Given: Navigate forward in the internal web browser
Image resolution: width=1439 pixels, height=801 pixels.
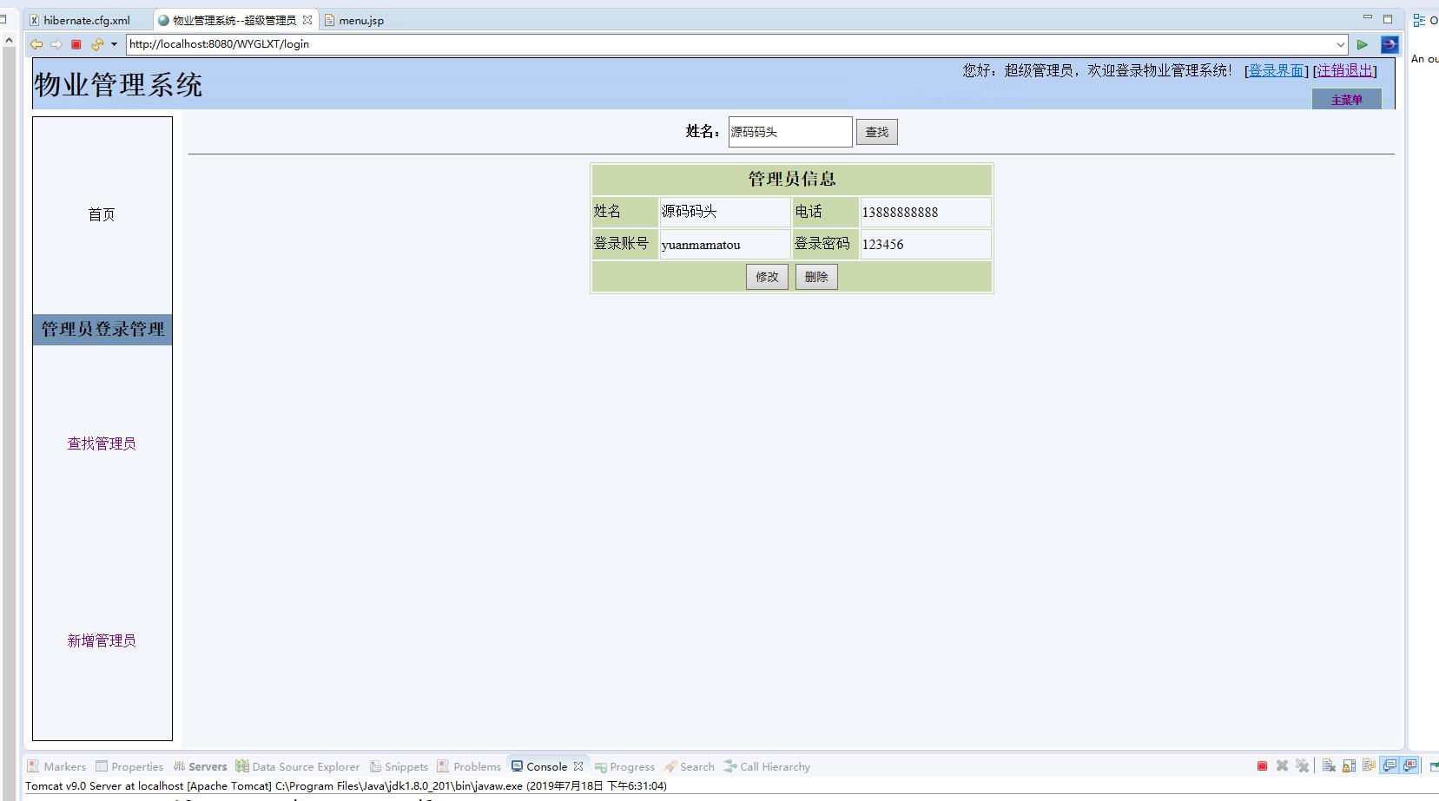Looking at the screenshot, I should coord(55,44).
